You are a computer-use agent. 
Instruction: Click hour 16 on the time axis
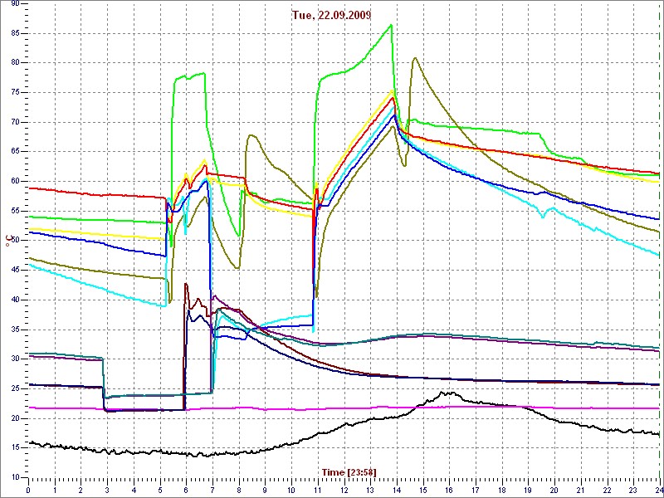pyautogui.click(x=449, y=490)
